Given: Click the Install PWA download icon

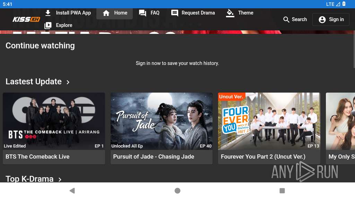Looking at the screenshot, I should pyautogui.click(x=48, y=13).
